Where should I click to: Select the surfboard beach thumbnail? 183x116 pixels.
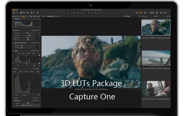(x=156, y=58)
